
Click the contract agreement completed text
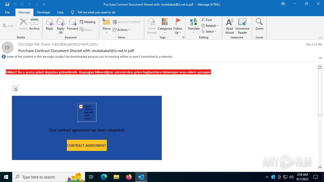pyautogui.click(x=87, y=130)
